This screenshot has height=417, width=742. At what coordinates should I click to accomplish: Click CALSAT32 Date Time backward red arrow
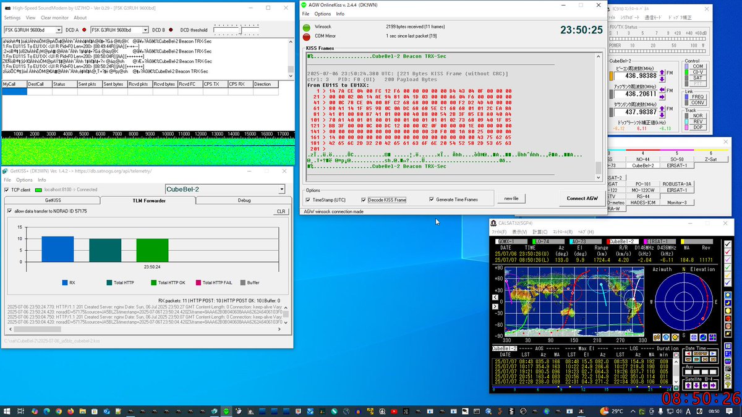(x=689, y=353)
